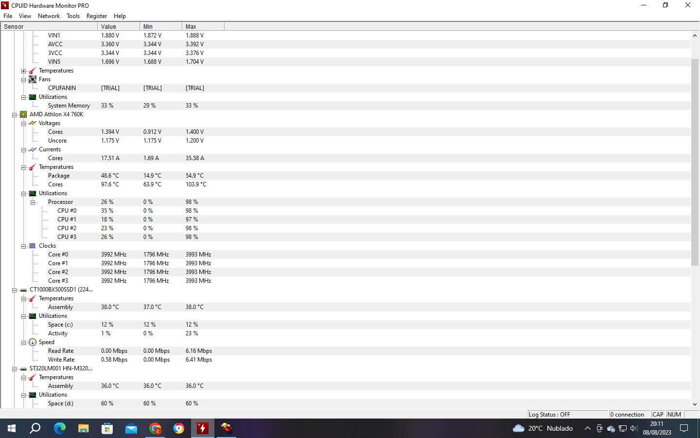Collapse the CT1000BX500SSD1 drive node

15,290
